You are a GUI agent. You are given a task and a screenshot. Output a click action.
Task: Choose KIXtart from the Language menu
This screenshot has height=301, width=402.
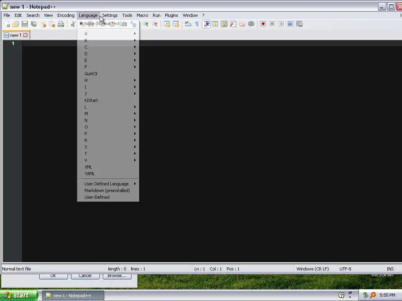(108, 100)
